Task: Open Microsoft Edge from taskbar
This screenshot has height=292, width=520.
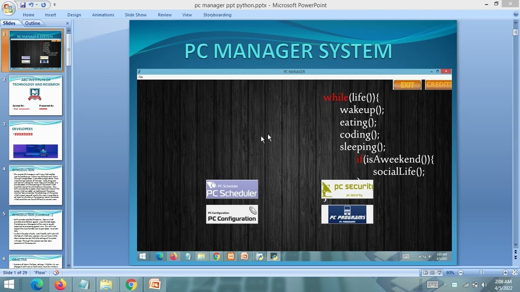Action: tap(37, 285)
